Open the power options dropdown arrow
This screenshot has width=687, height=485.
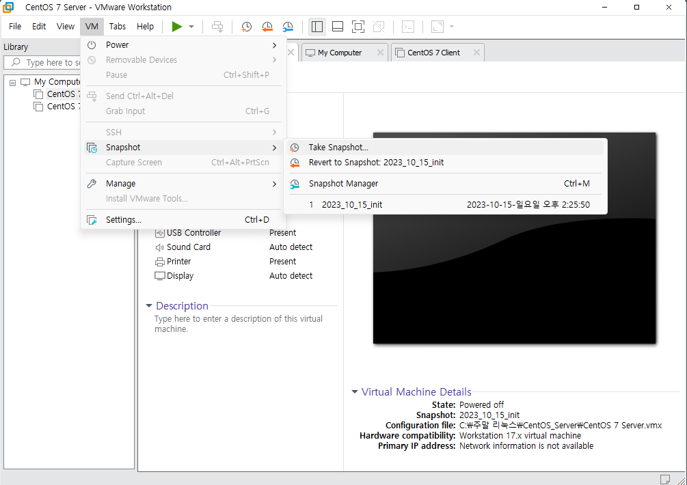[191, 27]
